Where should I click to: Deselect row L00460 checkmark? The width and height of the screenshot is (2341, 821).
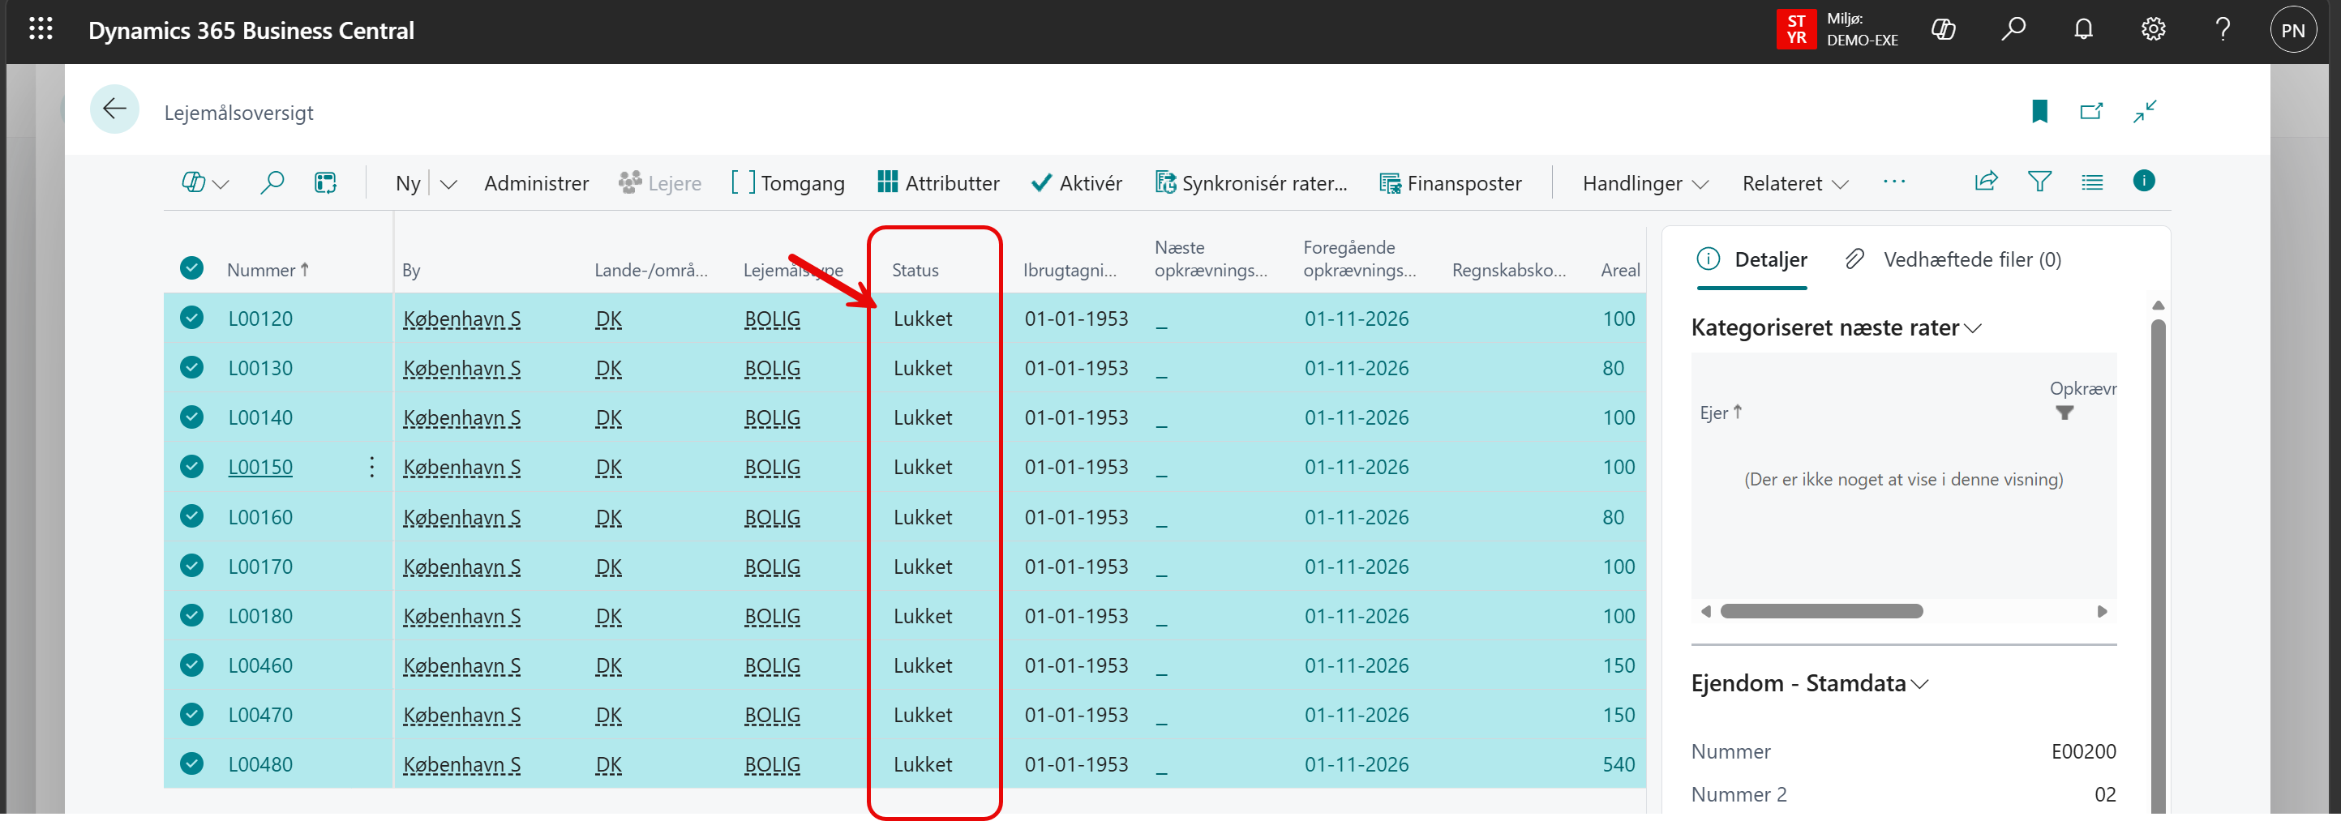tap(191, 665)
